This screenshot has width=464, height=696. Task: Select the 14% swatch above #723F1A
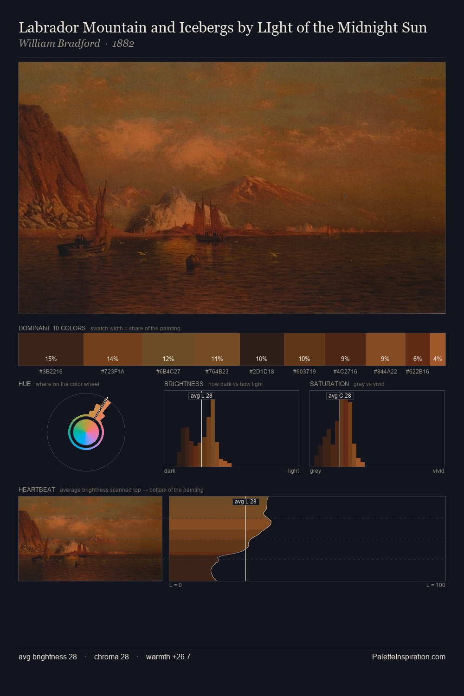tap(113, 349)
